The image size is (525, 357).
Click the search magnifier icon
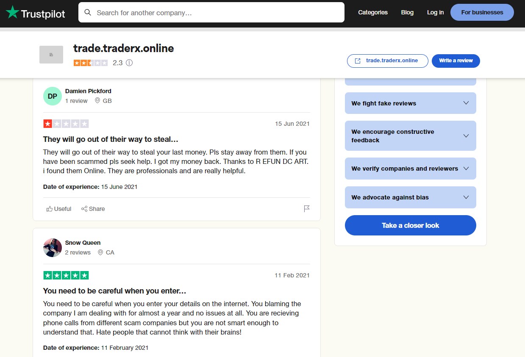coord(88,13)
